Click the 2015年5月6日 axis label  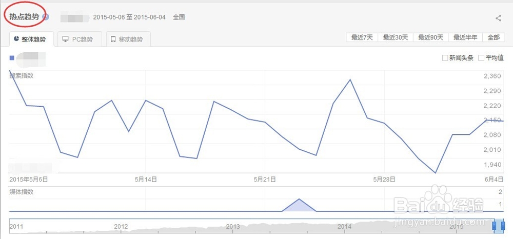tap(29, 179)
